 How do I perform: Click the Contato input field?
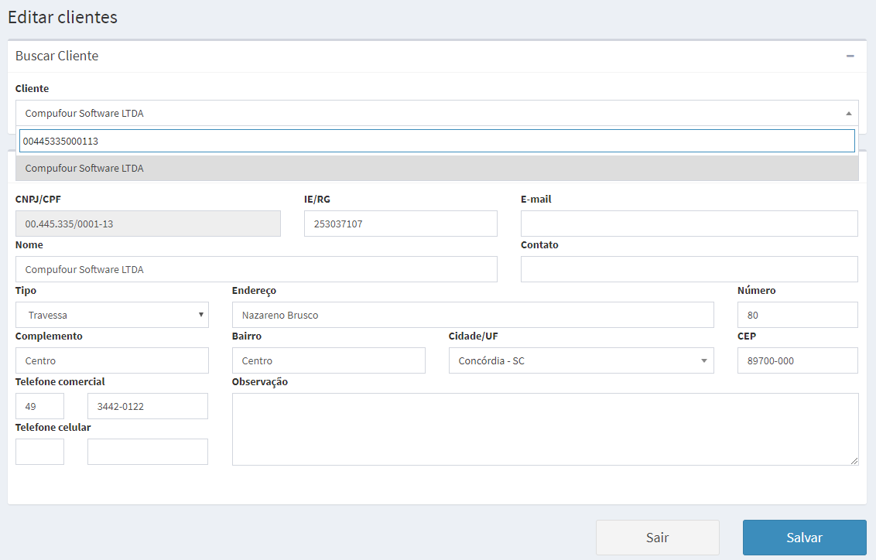coord(689,269)
